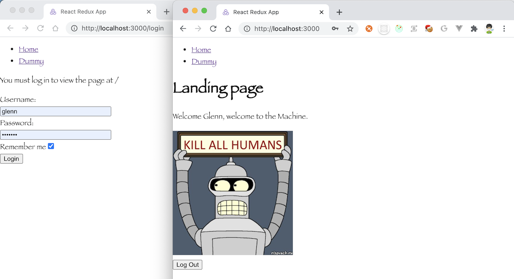Select the React Redux App tab in front window

(x=273, y=12)
